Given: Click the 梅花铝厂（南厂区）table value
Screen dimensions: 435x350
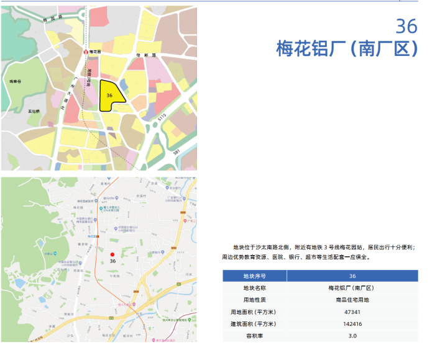Looking at the screenshot, I should (352, 288).
